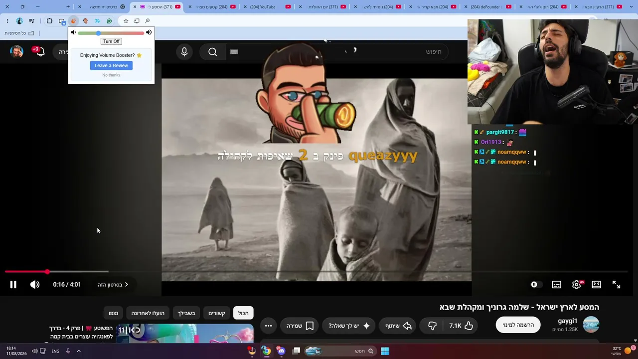Open more actions three-dot menu under video

tap(268, 326)
